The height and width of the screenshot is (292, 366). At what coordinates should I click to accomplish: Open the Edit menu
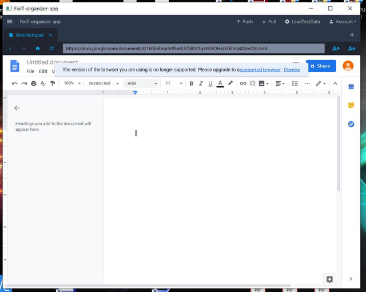(x=43, y=71)
